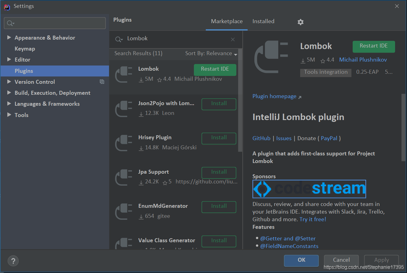
Task: Focus the Lombok plugin search field
Action: (176, 39)
